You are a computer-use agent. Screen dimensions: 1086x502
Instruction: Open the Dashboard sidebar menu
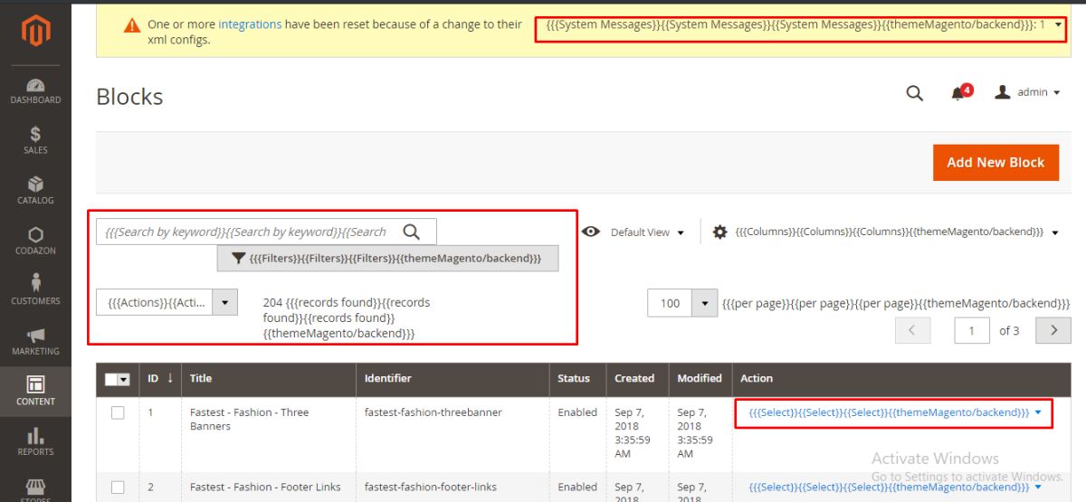pos(35,90)
